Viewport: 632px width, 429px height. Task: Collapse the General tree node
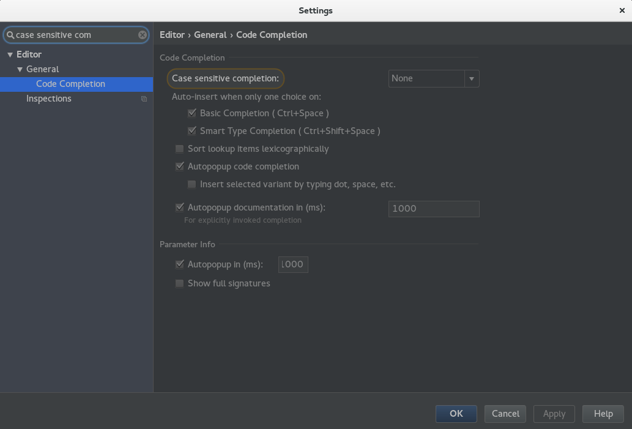(x=20, y=69)
